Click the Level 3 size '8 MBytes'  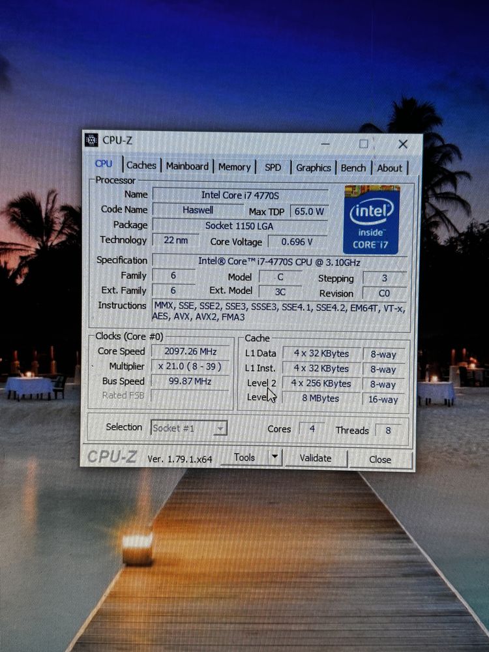[321, 398]
